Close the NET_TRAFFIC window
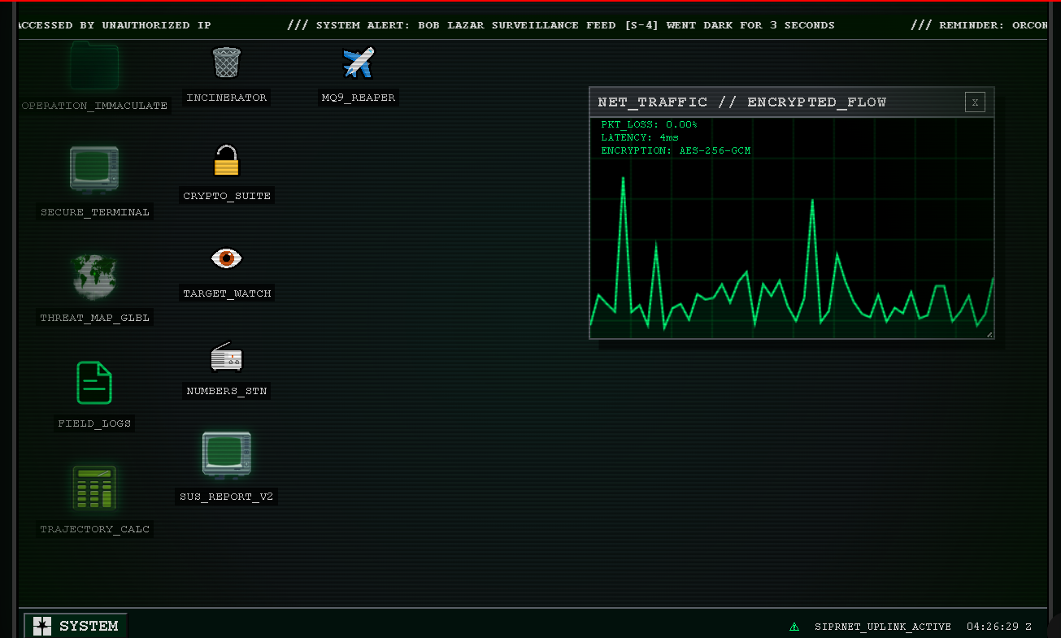The width and height of the screenshot is (1061, 638). (975, 102)
